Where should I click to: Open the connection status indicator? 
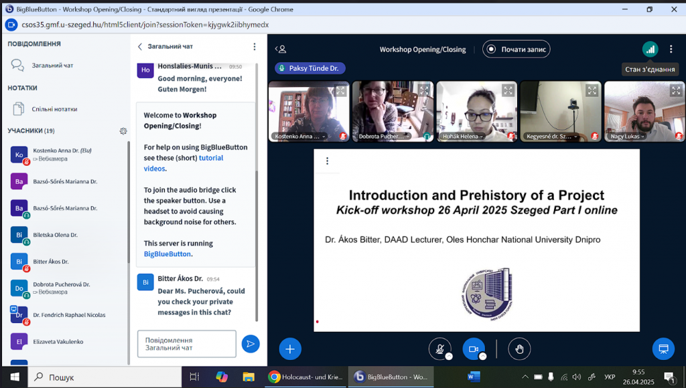click(649, 49)
